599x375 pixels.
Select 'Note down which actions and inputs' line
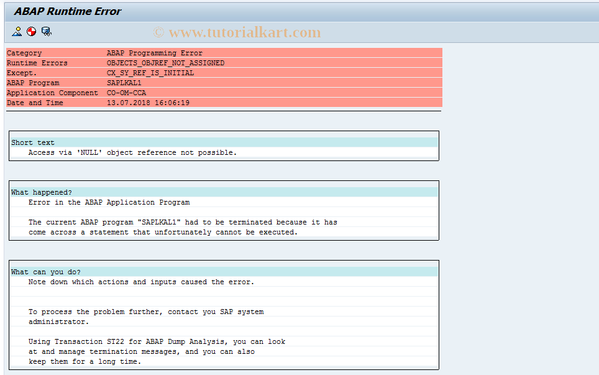coord(141,282)
